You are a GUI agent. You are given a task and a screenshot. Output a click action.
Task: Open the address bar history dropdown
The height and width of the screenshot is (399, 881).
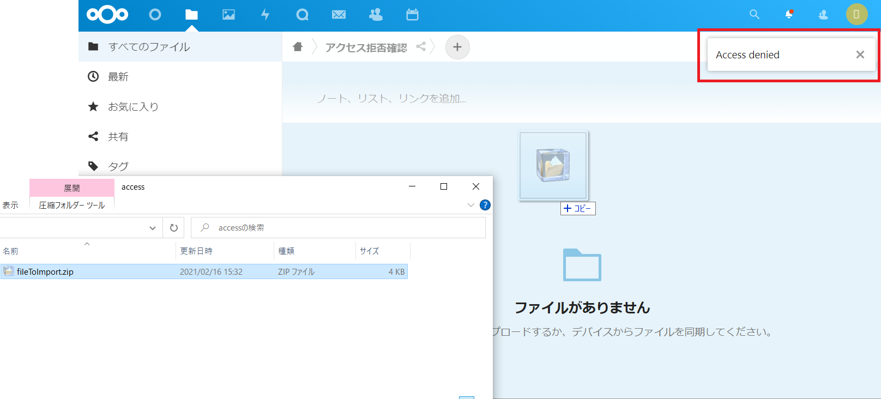click(153, 228)
